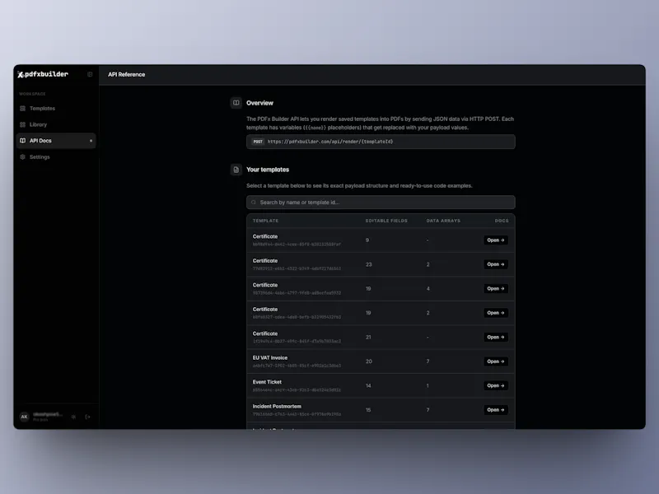Select the Event Ticket template name
Viewport: 659px width, 494px height.
[267, 382]
